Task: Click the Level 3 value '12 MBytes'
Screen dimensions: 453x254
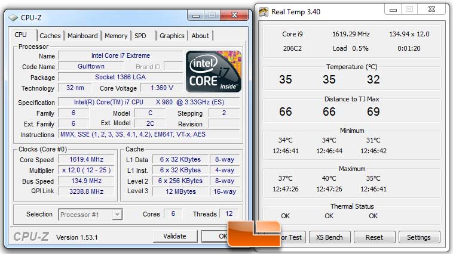Action: point(180,191)
